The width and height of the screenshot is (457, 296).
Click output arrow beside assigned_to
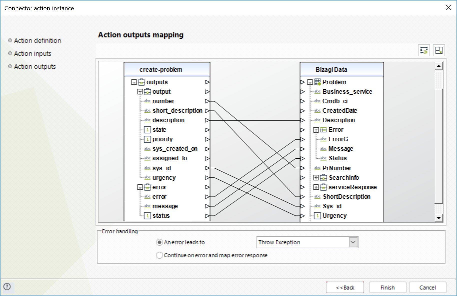tap(207, 158)
